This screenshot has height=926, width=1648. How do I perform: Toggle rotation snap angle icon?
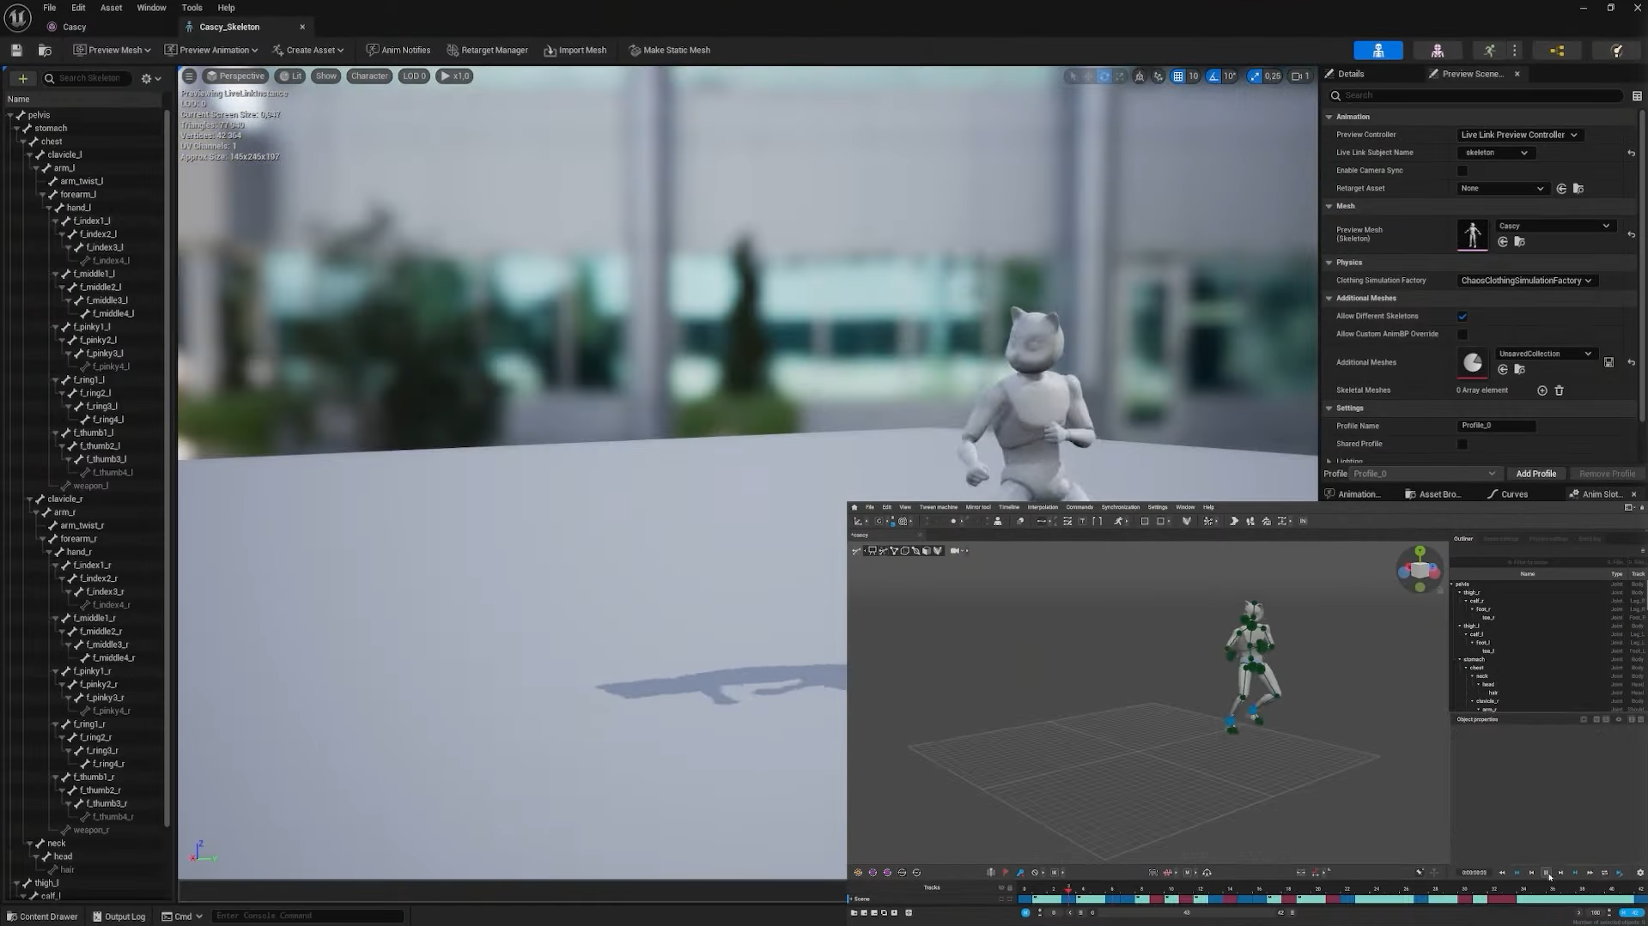(x=1213, y=76)
